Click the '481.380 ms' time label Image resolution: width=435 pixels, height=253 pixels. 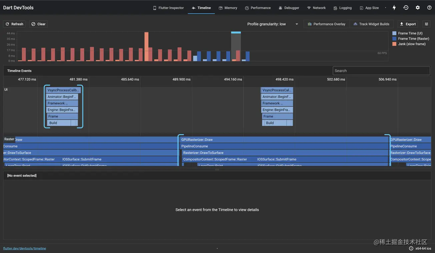[78, 79]
